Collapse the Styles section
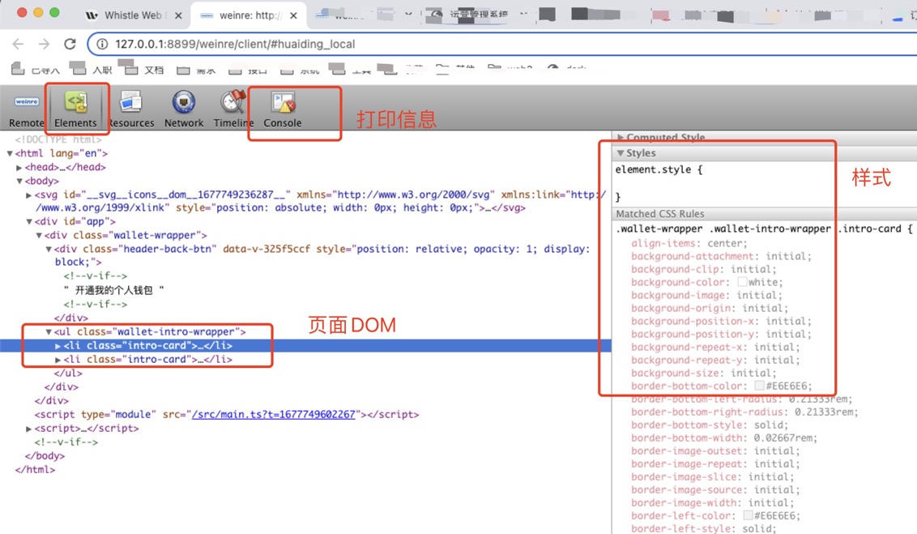 coord(621,153)
